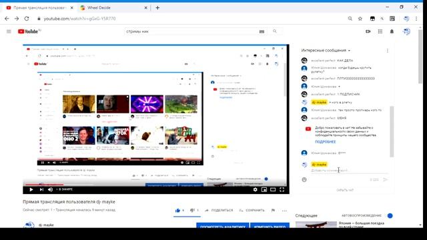The image size is (427, 240).
Task: Reload the current page
Action: 27,19
